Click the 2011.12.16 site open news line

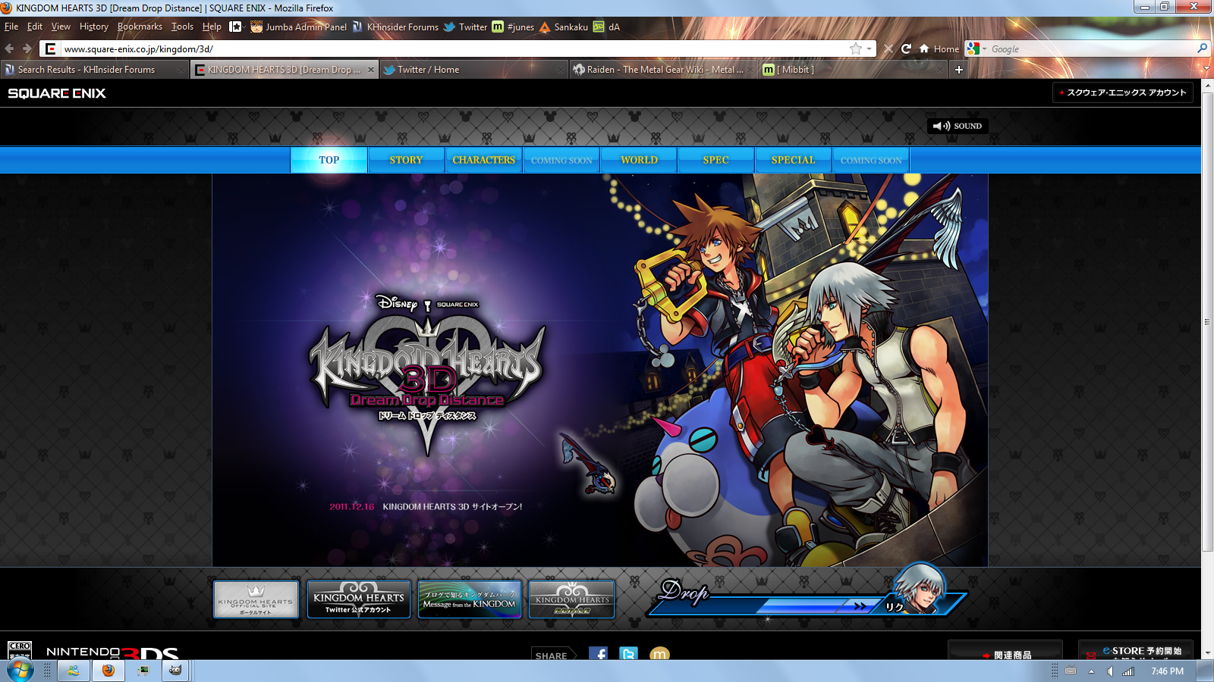[426, 507]
